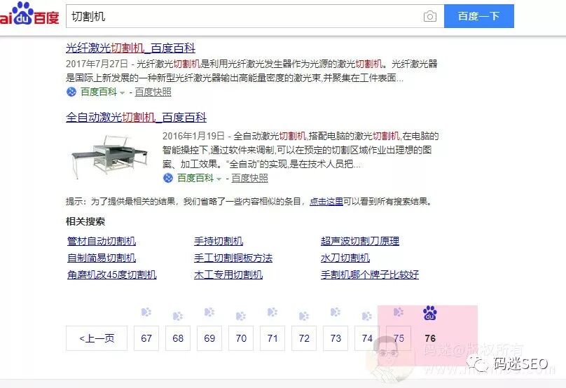Click date text 2017年7月27日
566x388 pixels.
[97, 64]
